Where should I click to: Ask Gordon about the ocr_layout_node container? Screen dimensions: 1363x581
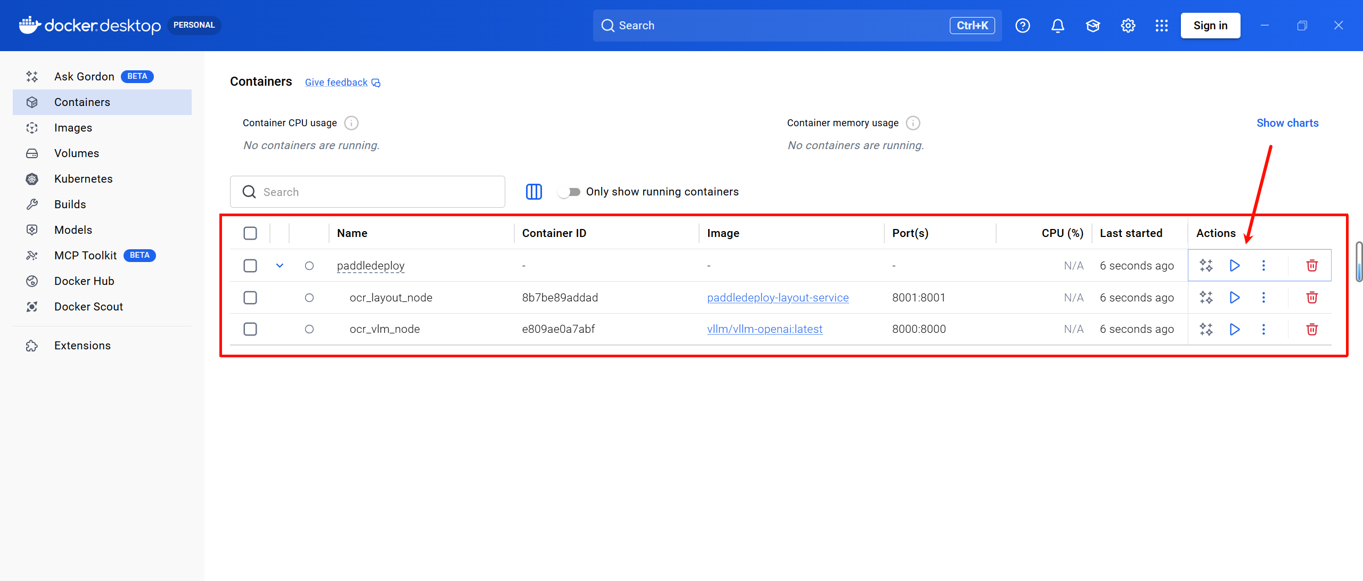point(1206,297)
